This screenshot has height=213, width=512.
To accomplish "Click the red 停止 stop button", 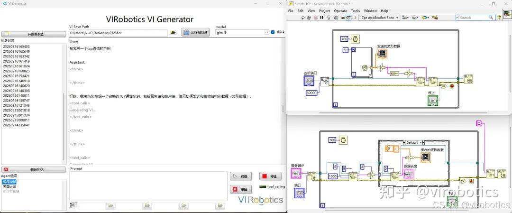I will click(270, 176).
